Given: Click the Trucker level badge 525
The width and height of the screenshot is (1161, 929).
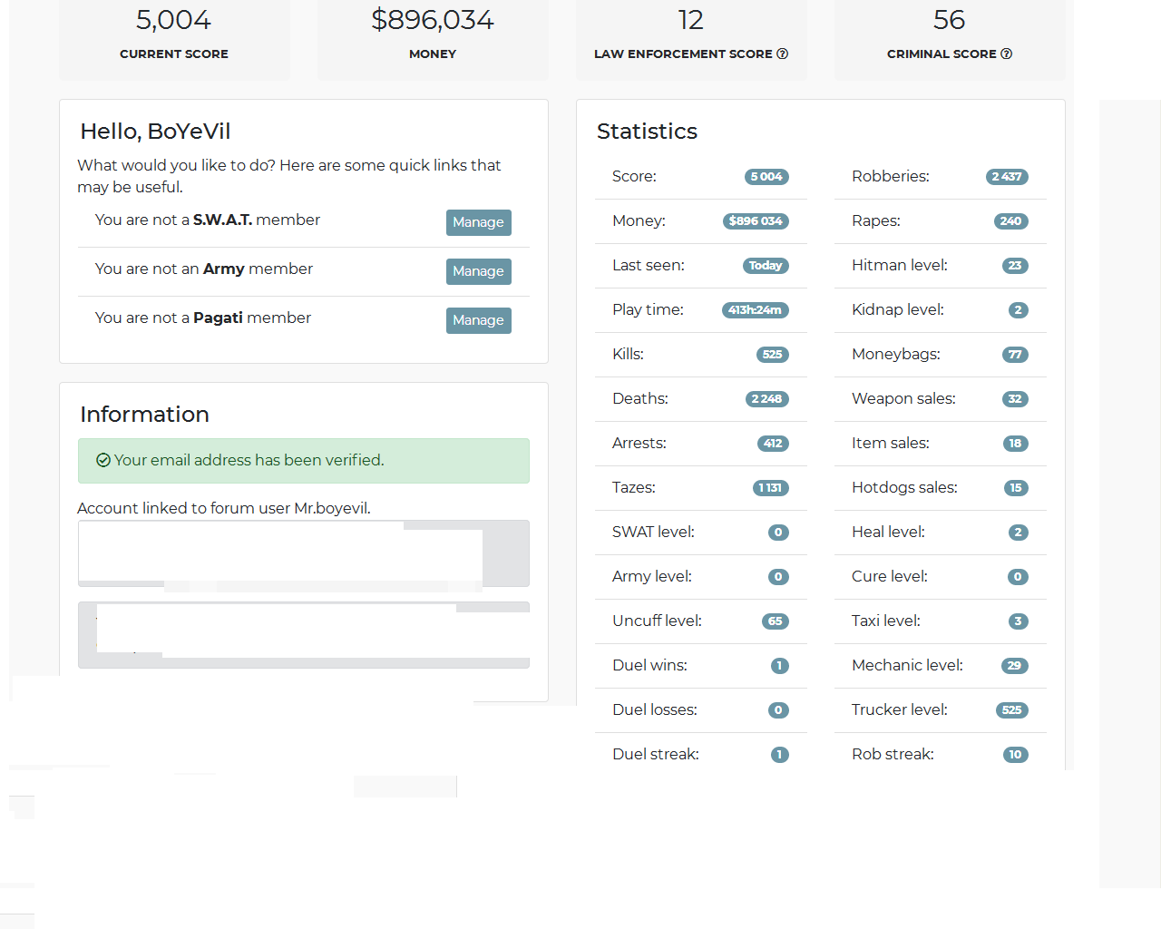Looking at the screenshot, I should click(1012, 710).
